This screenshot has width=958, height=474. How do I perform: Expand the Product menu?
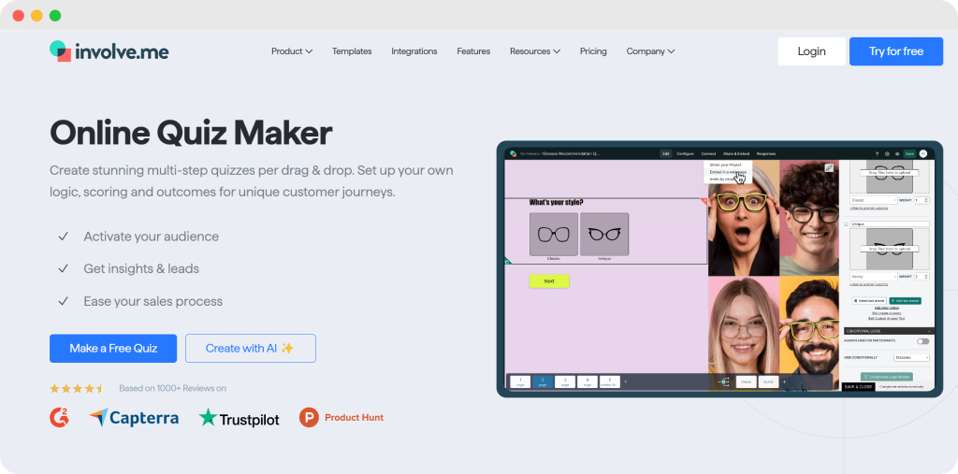[x=292, y=51]
